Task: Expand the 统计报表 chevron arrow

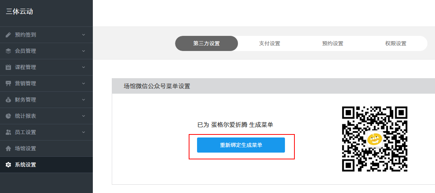Action: click(83, 116)
